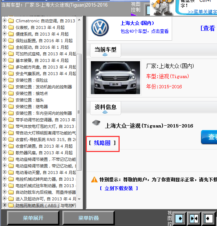Click the folder icon for 安装位置：继电器

click(11, 107)
